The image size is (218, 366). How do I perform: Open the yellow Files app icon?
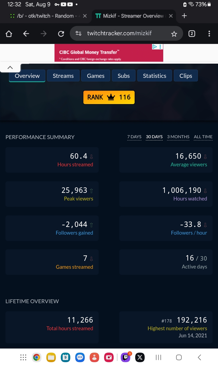tap(51, 357)
